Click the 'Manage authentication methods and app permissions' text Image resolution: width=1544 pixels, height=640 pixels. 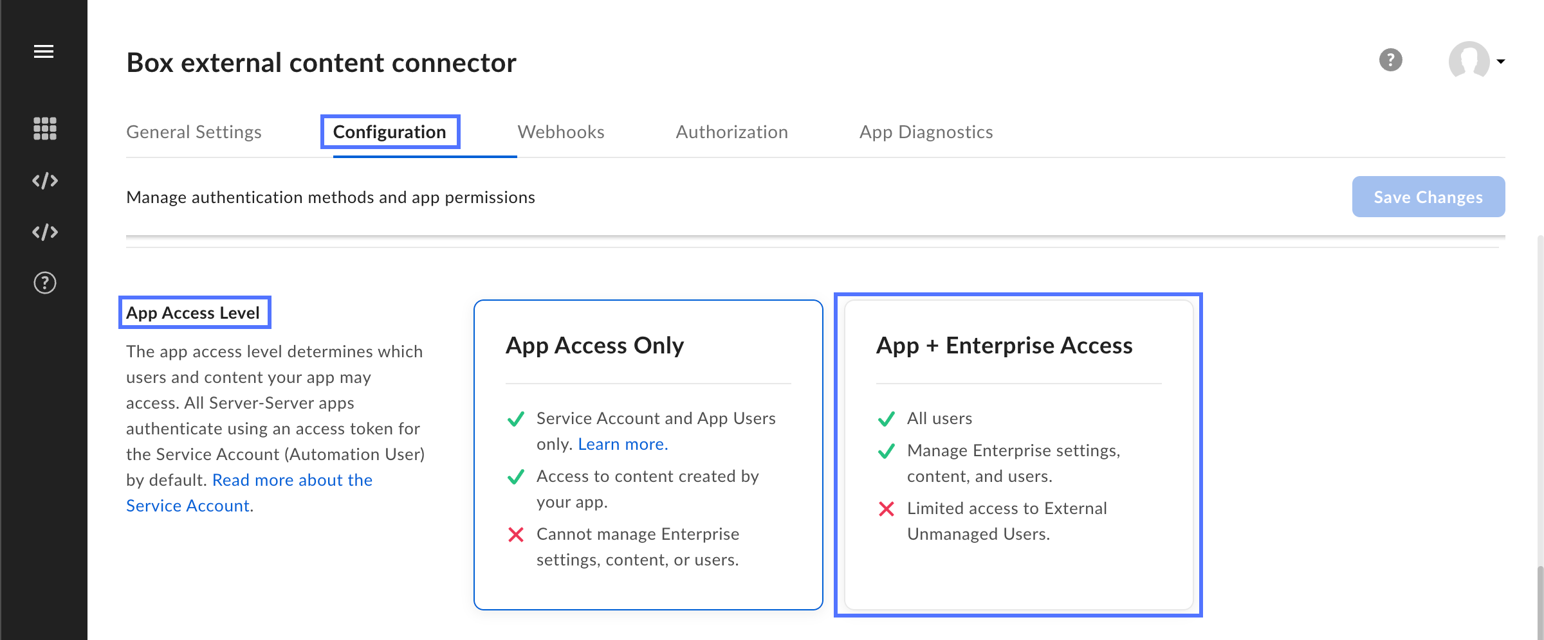point(331,197)
